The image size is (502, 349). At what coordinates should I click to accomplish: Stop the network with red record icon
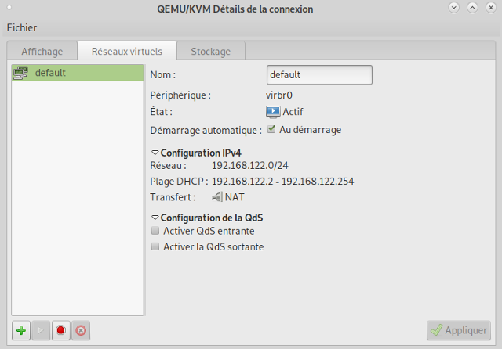point(61,330)
